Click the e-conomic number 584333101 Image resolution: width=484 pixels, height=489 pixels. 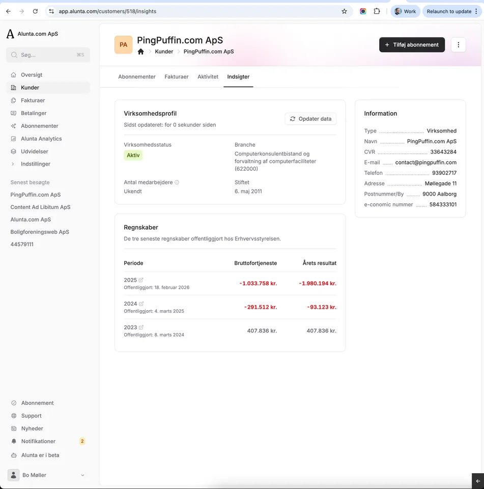coord(443,205)
